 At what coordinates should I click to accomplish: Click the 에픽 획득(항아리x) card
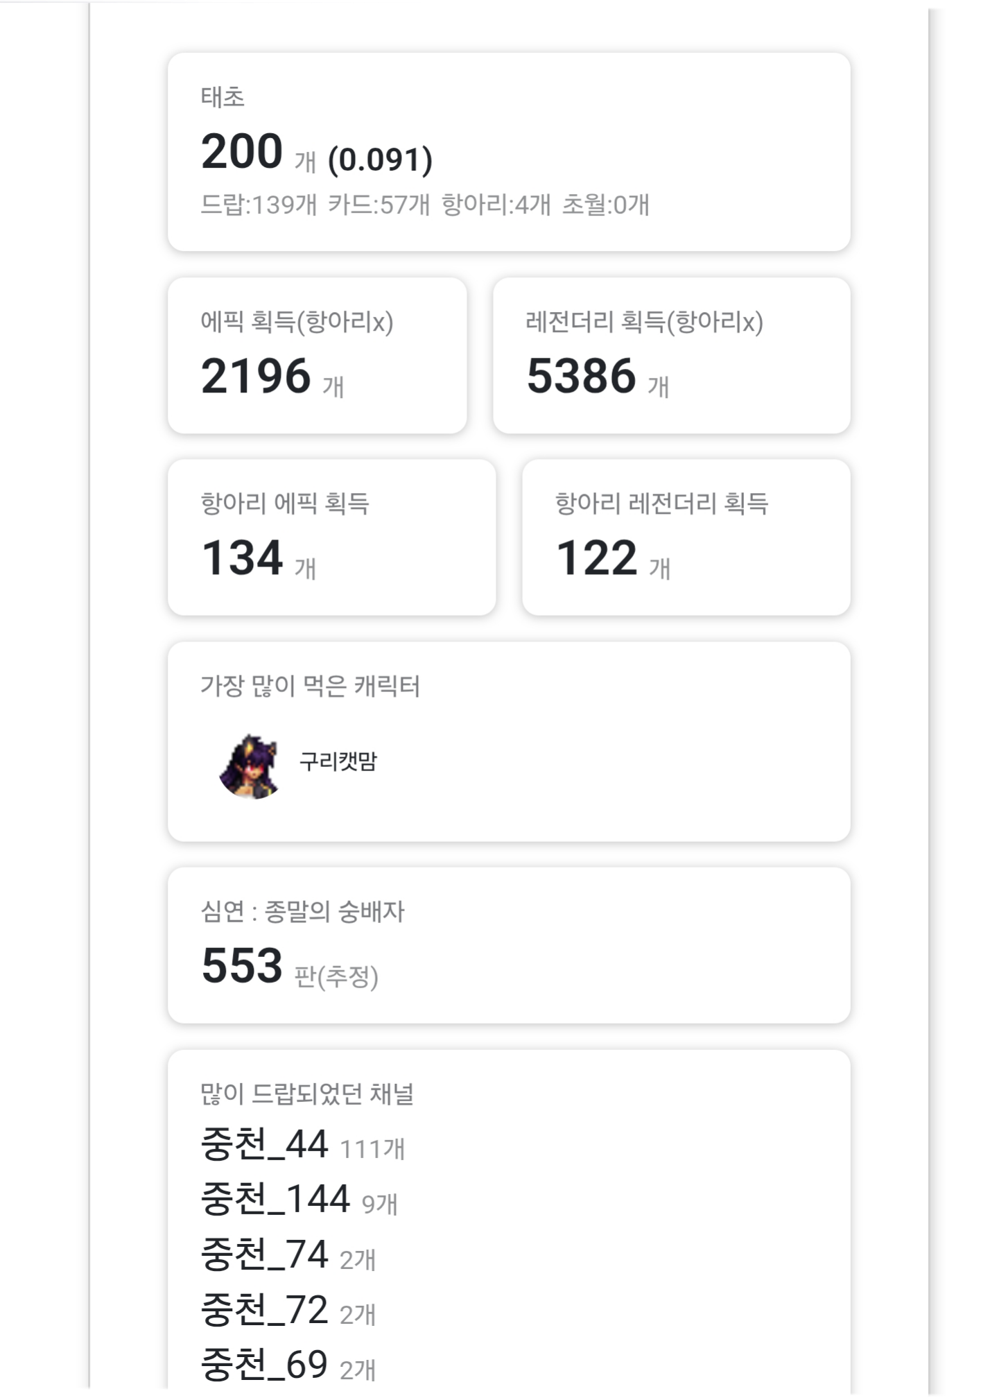(317, 356)
